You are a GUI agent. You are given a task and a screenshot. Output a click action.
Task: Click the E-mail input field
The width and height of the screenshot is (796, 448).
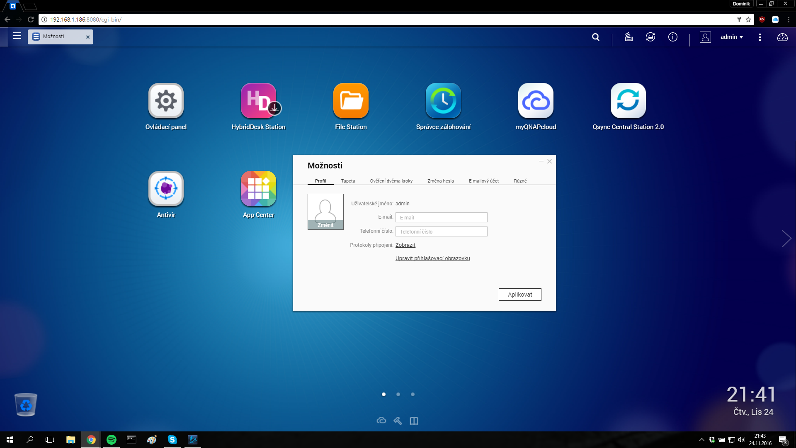coord(441,217)
